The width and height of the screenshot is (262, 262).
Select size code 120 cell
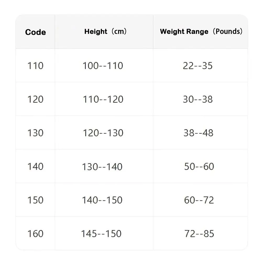pos(35,99)
